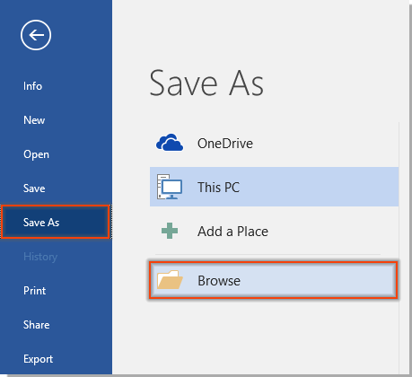412x377 pixels.
Task: Open the Share options
Action: click(x=37, y=325)
